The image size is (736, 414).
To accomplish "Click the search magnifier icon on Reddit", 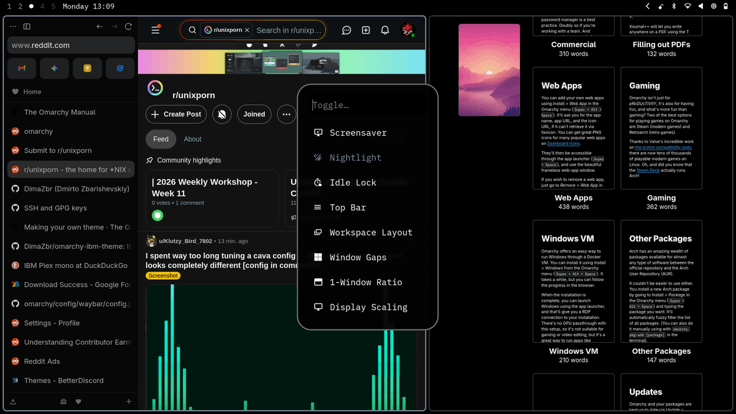I will coord(192,30).
